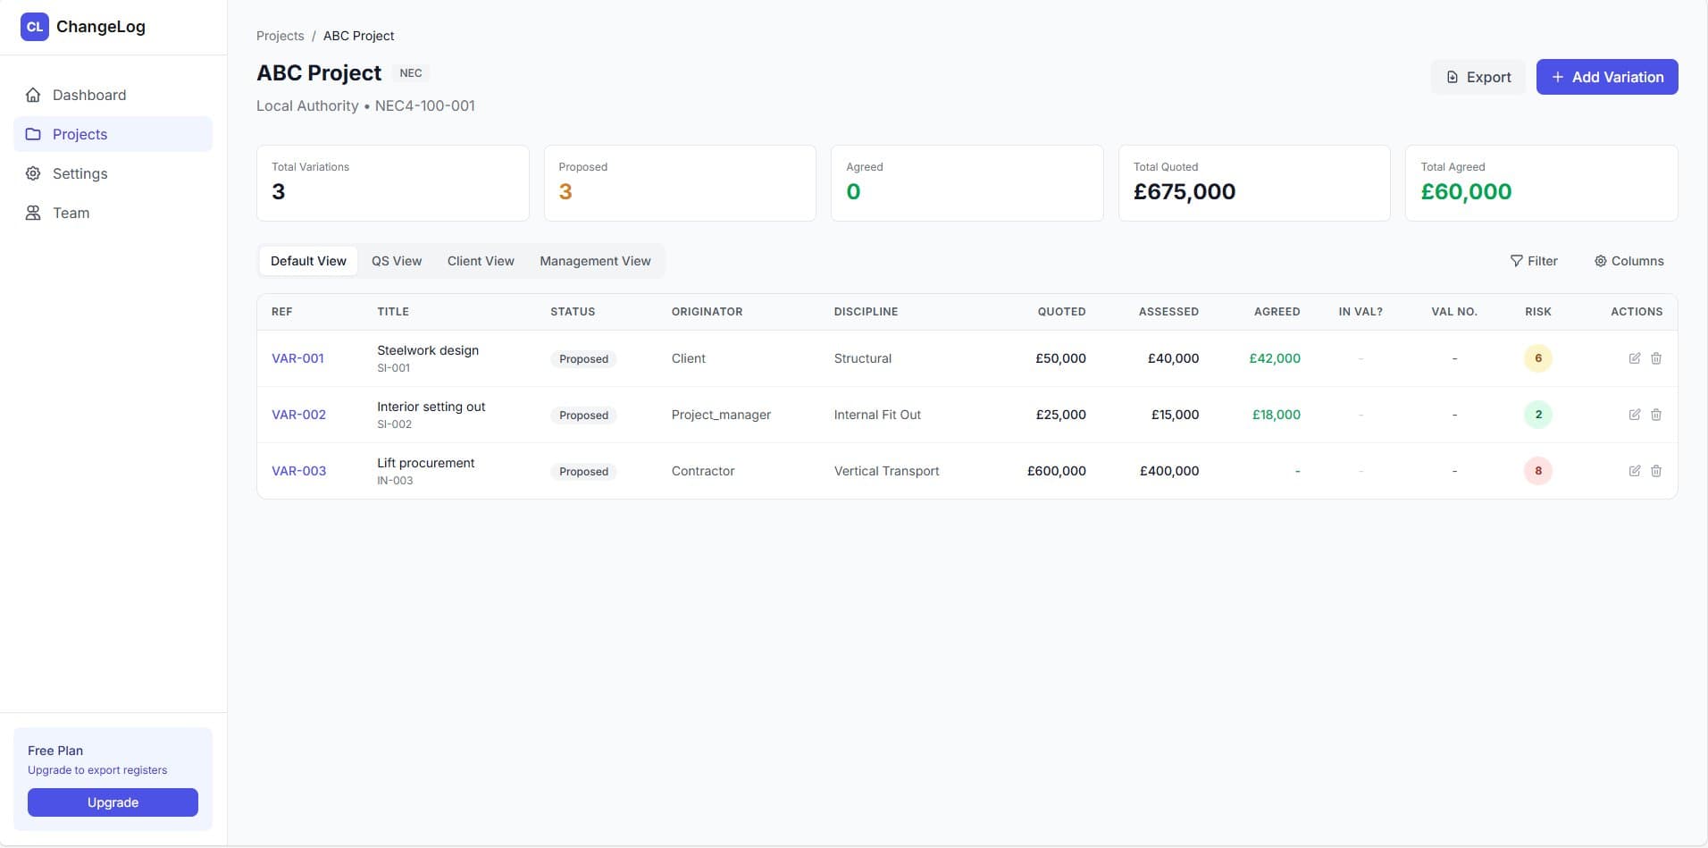Click the Dashboard home icon in sidebar
The height and width of the screenshot is (848, 1708).
(x=34, y=95)
